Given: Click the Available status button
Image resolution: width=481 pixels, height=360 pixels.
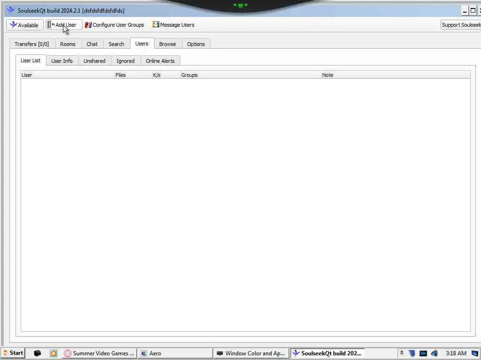Looking at the screenshot, I should coord(24,25).
